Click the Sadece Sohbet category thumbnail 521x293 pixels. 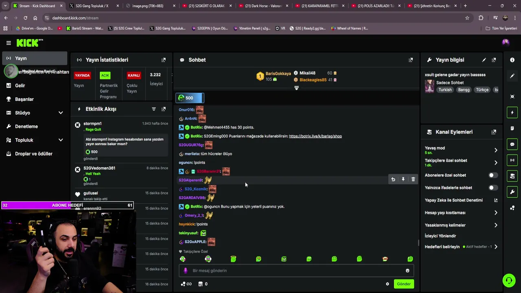(429, 86)
